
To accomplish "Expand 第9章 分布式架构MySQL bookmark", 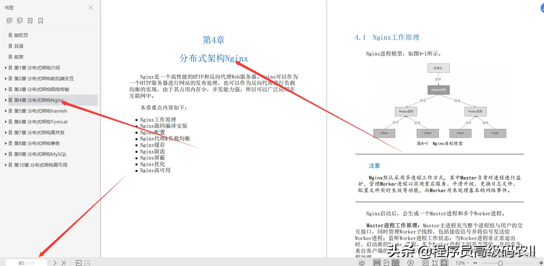I will [x=6, y=154].
